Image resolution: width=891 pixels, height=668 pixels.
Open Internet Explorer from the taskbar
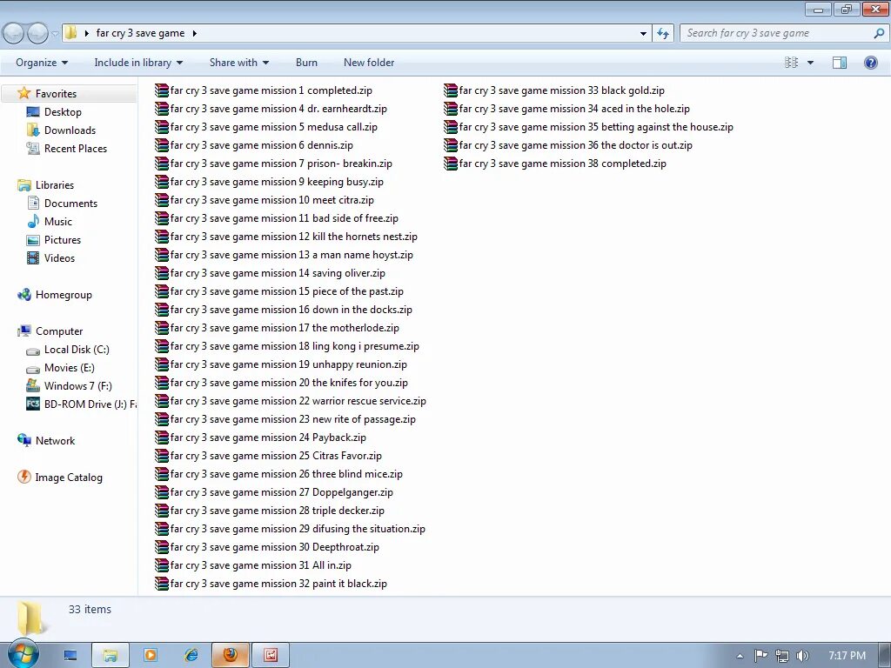(191, 655)
